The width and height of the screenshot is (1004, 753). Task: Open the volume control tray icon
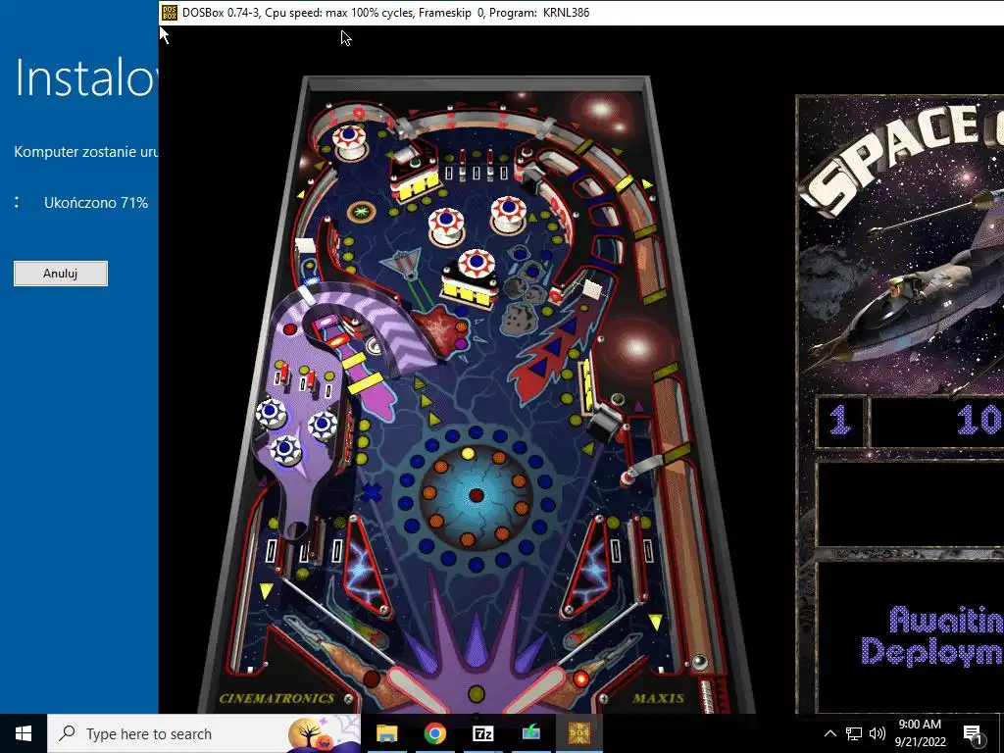(x=878, y=733)
